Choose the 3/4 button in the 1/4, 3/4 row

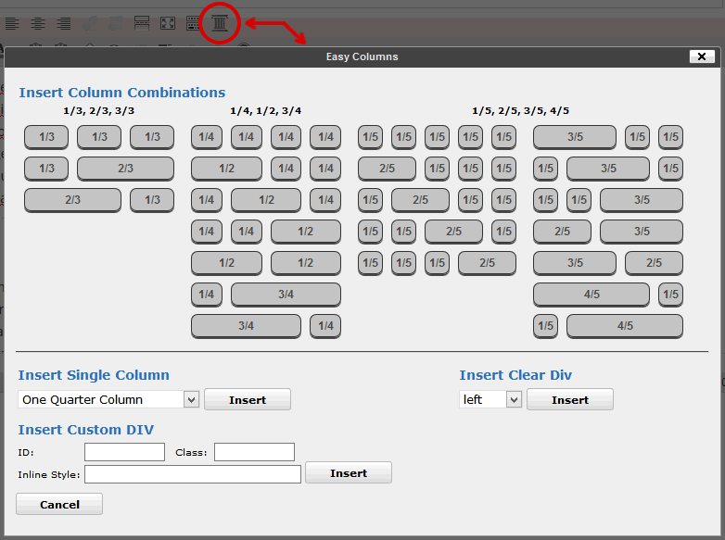click(286, 295)
